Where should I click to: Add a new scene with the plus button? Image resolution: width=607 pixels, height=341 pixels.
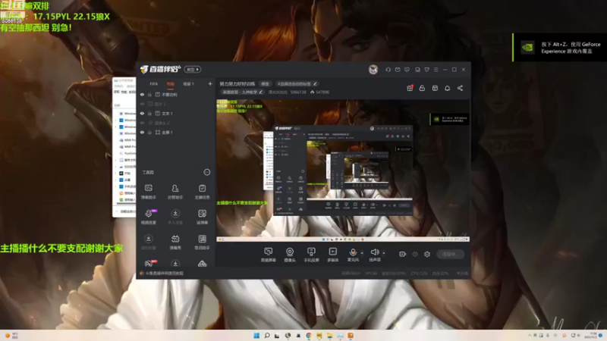tap(210, 84)
